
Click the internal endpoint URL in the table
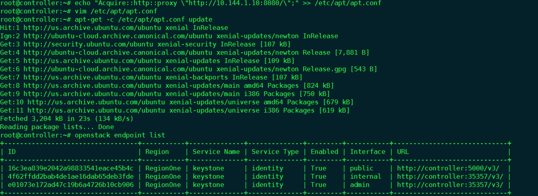450,177
